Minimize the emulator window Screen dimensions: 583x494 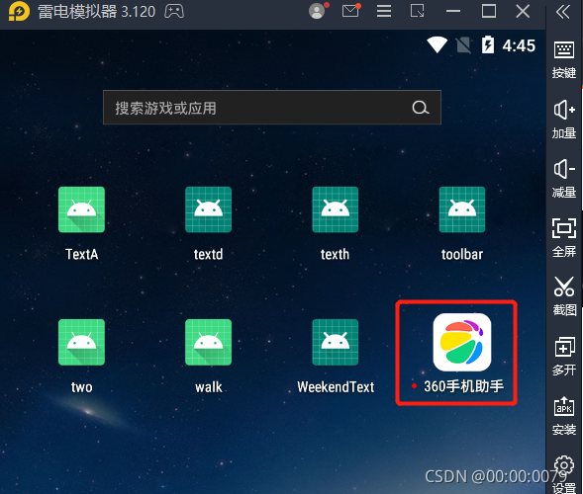point(453,12)
